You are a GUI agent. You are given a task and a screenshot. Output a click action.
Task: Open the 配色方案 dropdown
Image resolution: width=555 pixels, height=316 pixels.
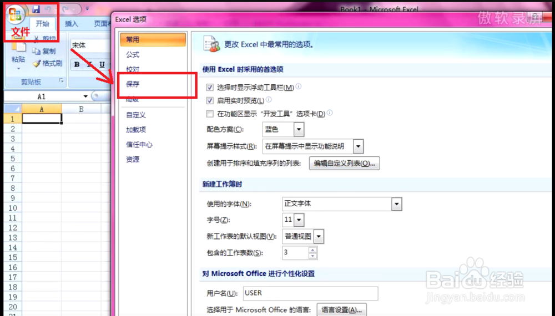299,129
